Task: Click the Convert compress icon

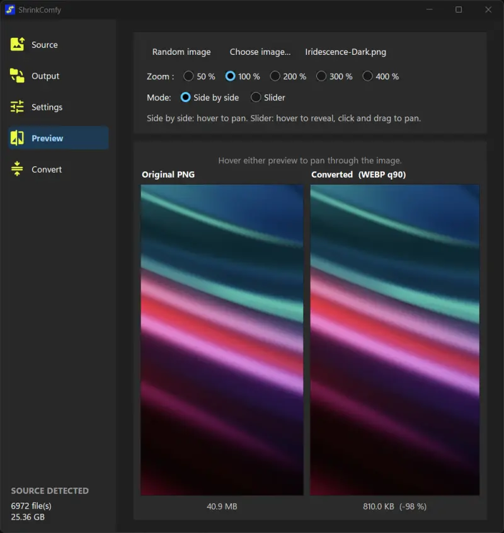Action: [18, 169]
